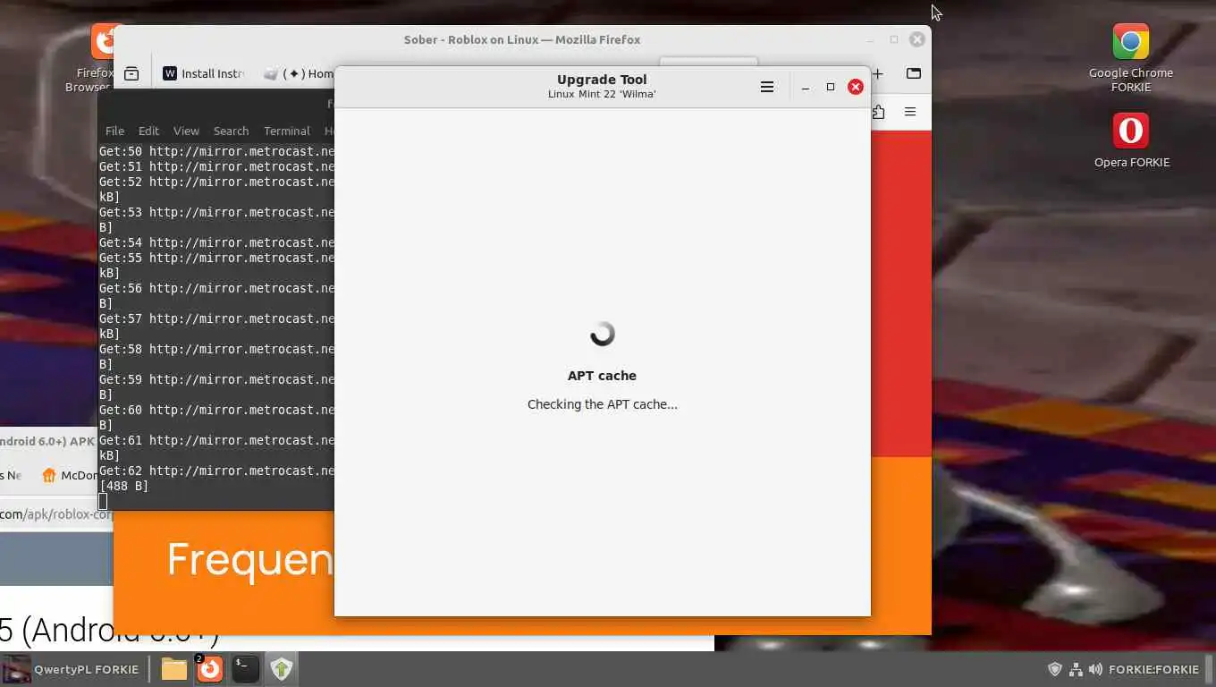Click the background browser address bar URL
This screenshot has height=687, width=1216.
(56, 514)
